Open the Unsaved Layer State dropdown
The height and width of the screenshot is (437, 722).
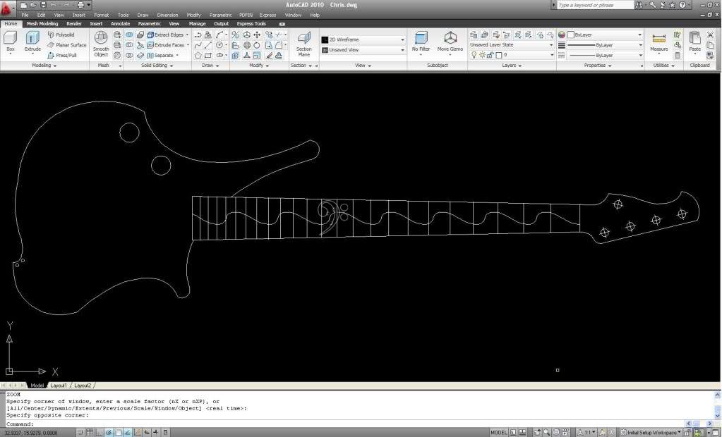tap(511, 45)
